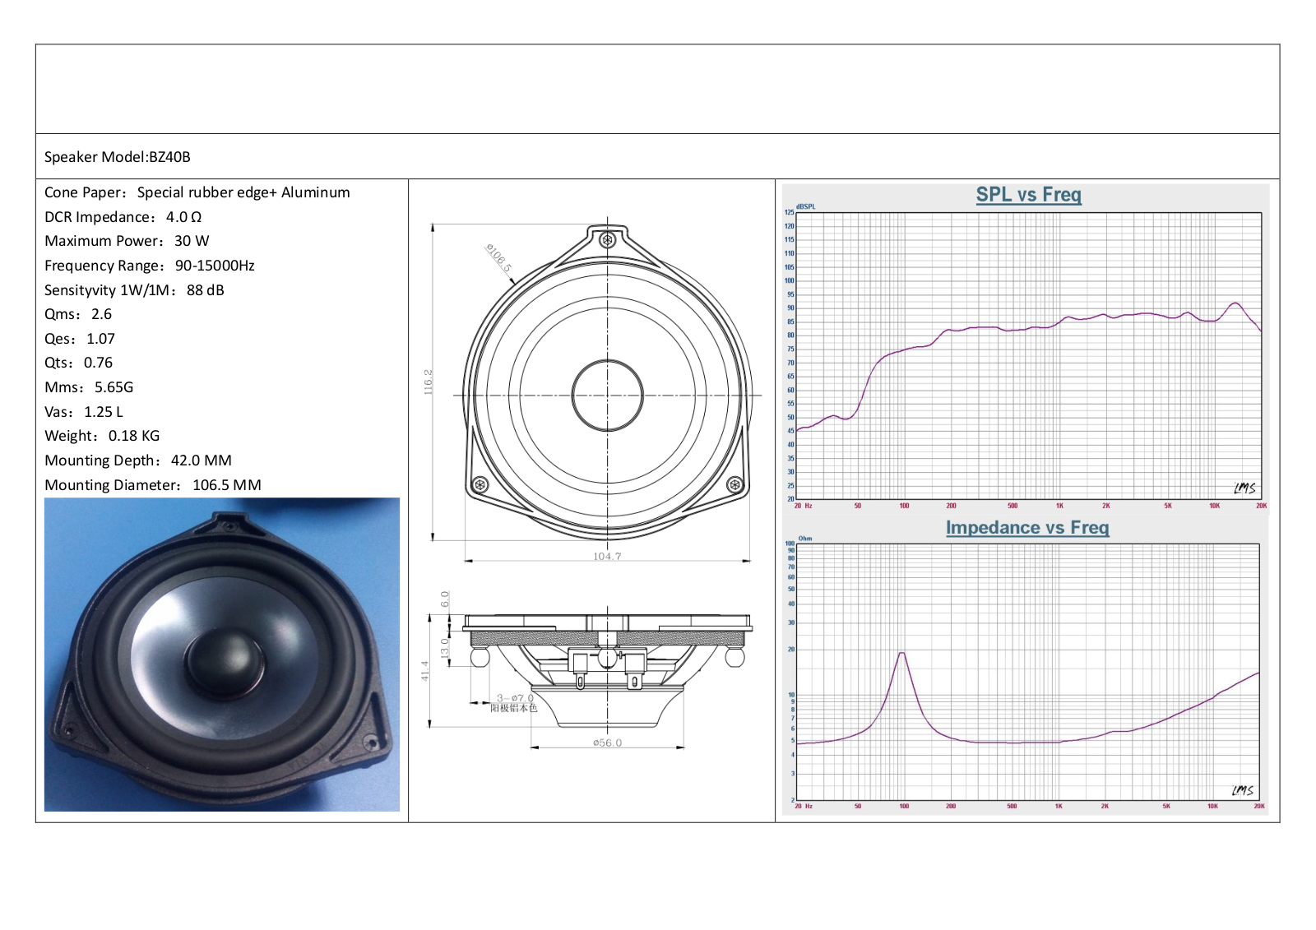Click the '3-ø7.0' hole callout
The width and height of the screenshot is (1316, 930).
[x=515, y=698]
